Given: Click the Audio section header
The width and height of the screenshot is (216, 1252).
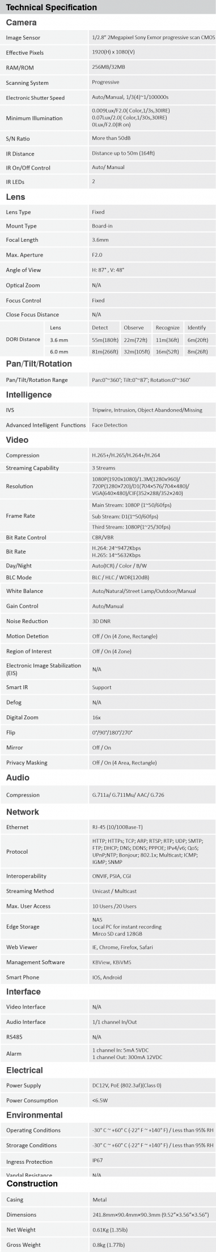Looking at the screenshot, I should (x=18, y=777).
